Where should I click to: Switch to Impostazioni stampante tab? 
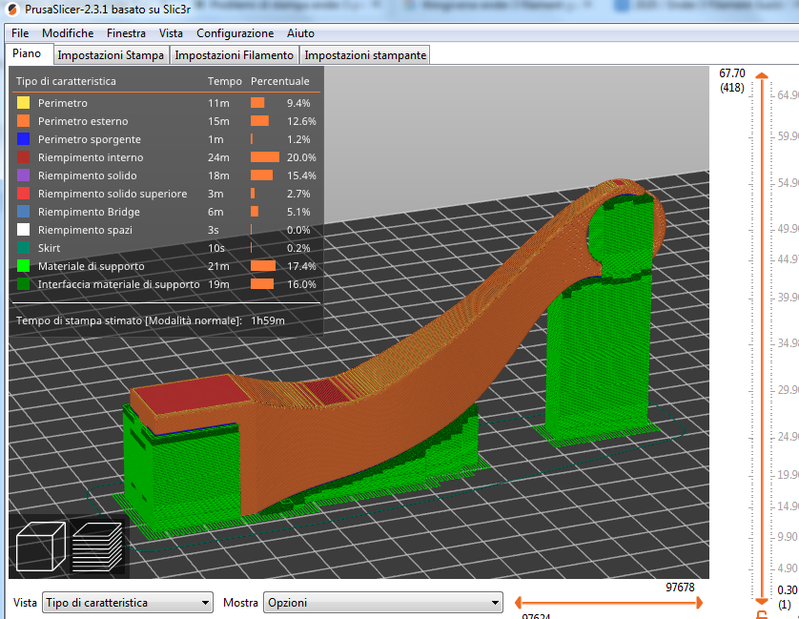click(365, 55)
